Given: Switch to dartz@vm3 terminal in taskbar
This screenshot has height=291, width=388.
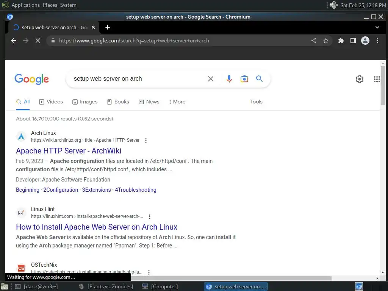Looking at the screenshot, I should coord(37,286).
